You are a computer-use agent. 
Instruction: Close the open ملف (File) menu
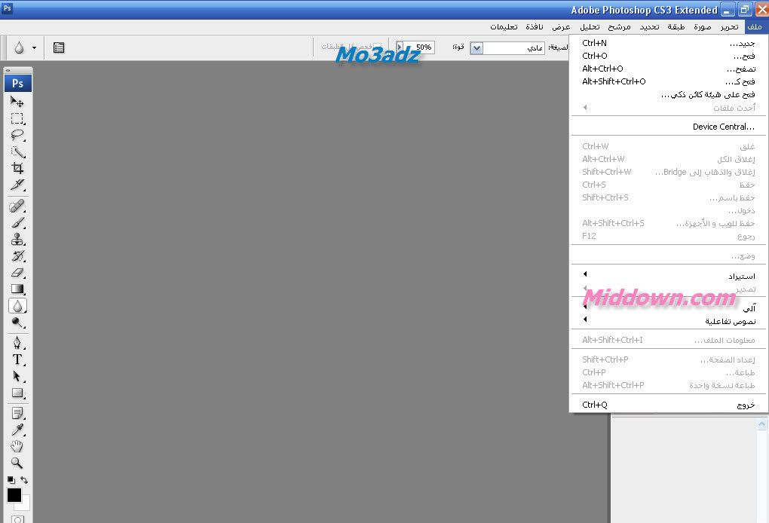754,27
